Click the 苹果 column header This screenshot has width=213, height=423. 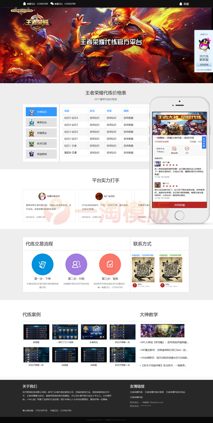point(109,111)
